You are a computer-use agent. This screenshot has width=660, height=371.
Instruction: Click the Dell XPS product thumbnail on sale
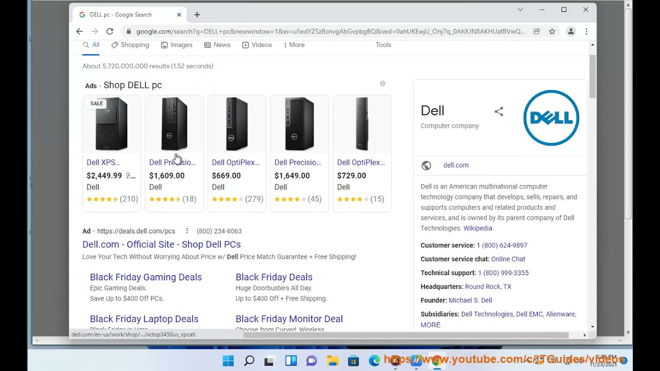111,124
